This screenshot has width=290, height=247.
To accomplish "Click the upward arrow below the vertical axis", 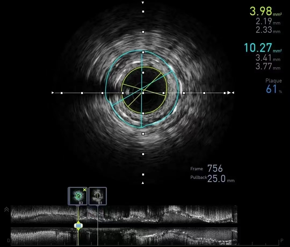I will click(143, 183).
